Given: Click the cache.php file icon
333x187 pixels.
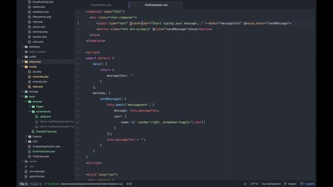Looking at the screenshot, I should click(30, 7).
